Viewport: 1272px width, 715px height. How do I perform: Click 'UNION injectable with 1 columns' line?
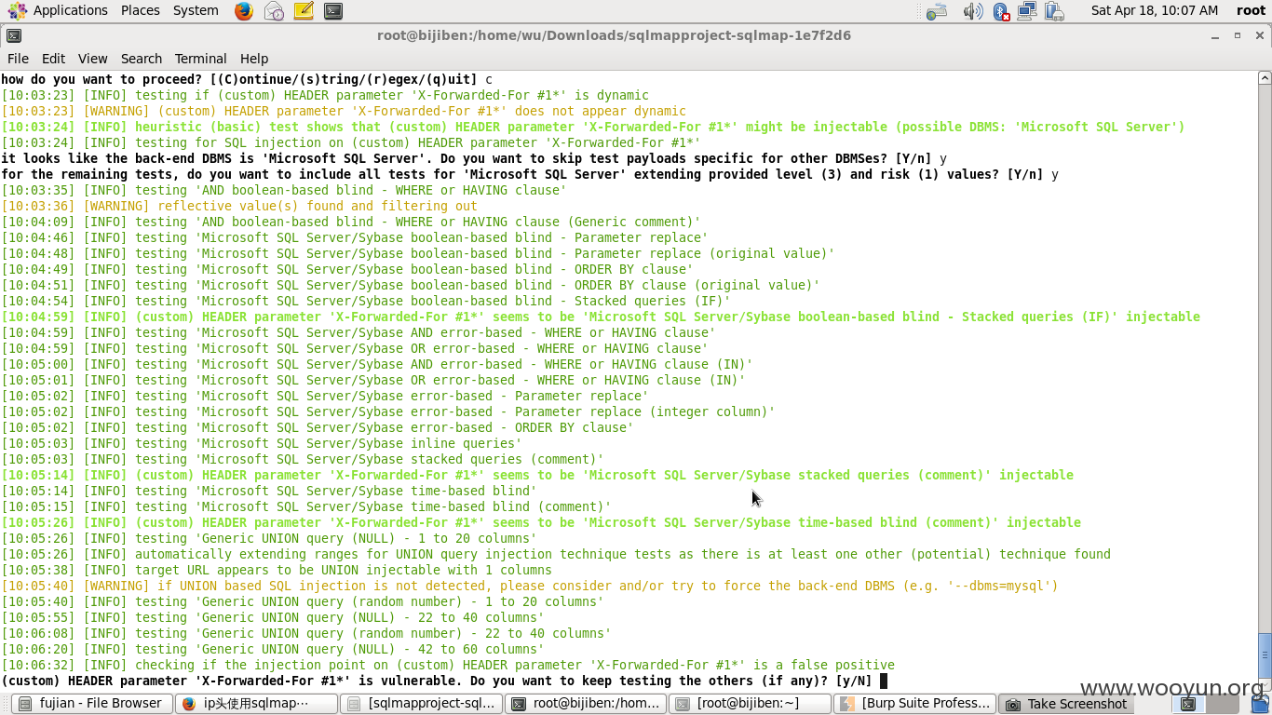click(277, 570)
